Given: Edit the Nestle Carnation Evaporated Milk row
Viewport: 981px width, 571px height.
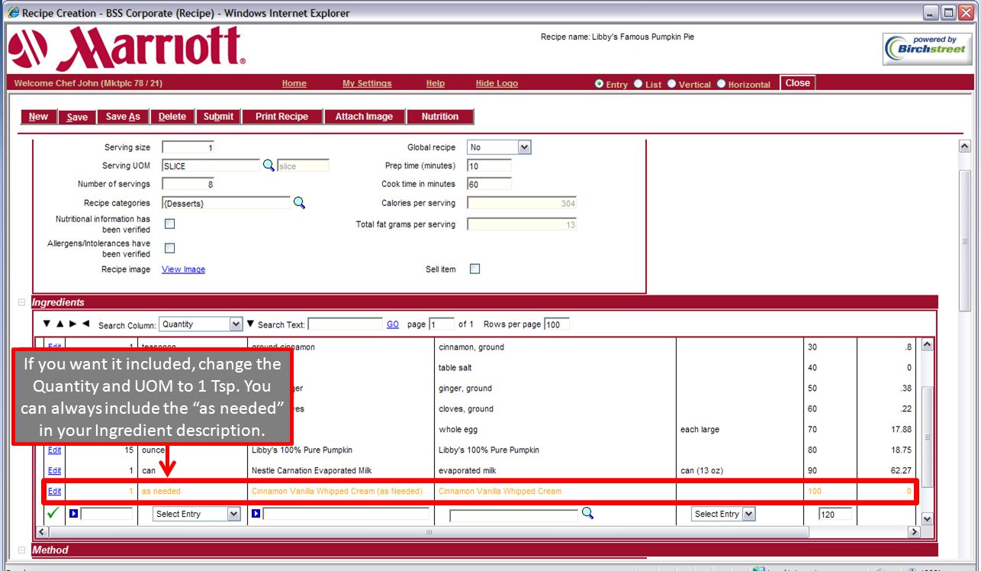Looking at the screenshot, I should [x=54, y=470].
